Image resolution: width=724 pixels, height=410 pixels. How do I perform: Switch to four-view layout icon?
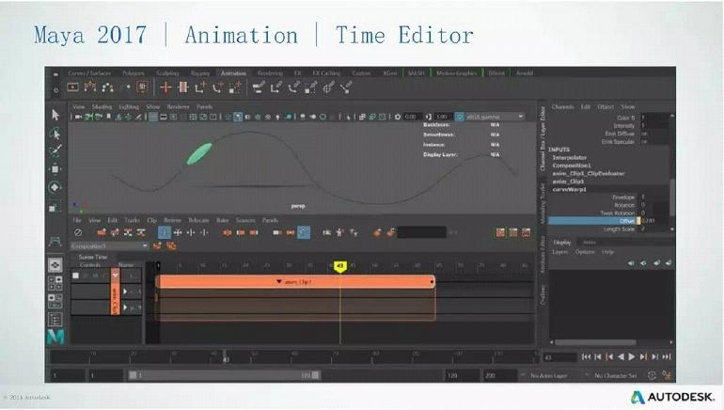pos(55,283)
